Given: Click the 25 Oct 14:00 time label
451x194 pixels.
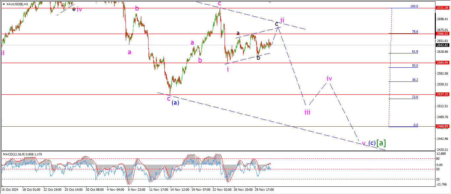Looking at the screenshot, I should coord(73,190).
